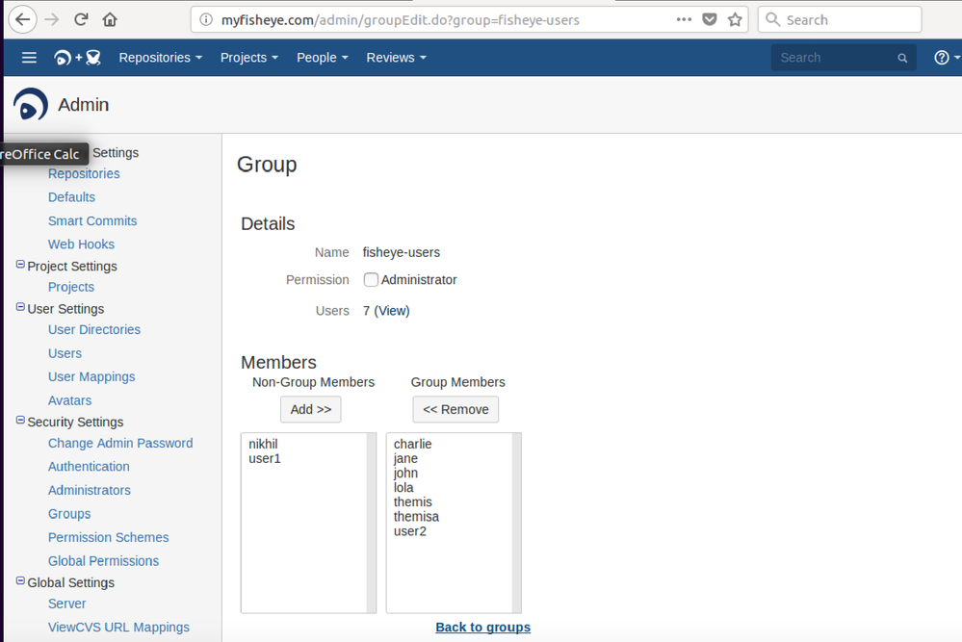
Task: Go back via Back to groups link
Action: (x=482, y=628)
